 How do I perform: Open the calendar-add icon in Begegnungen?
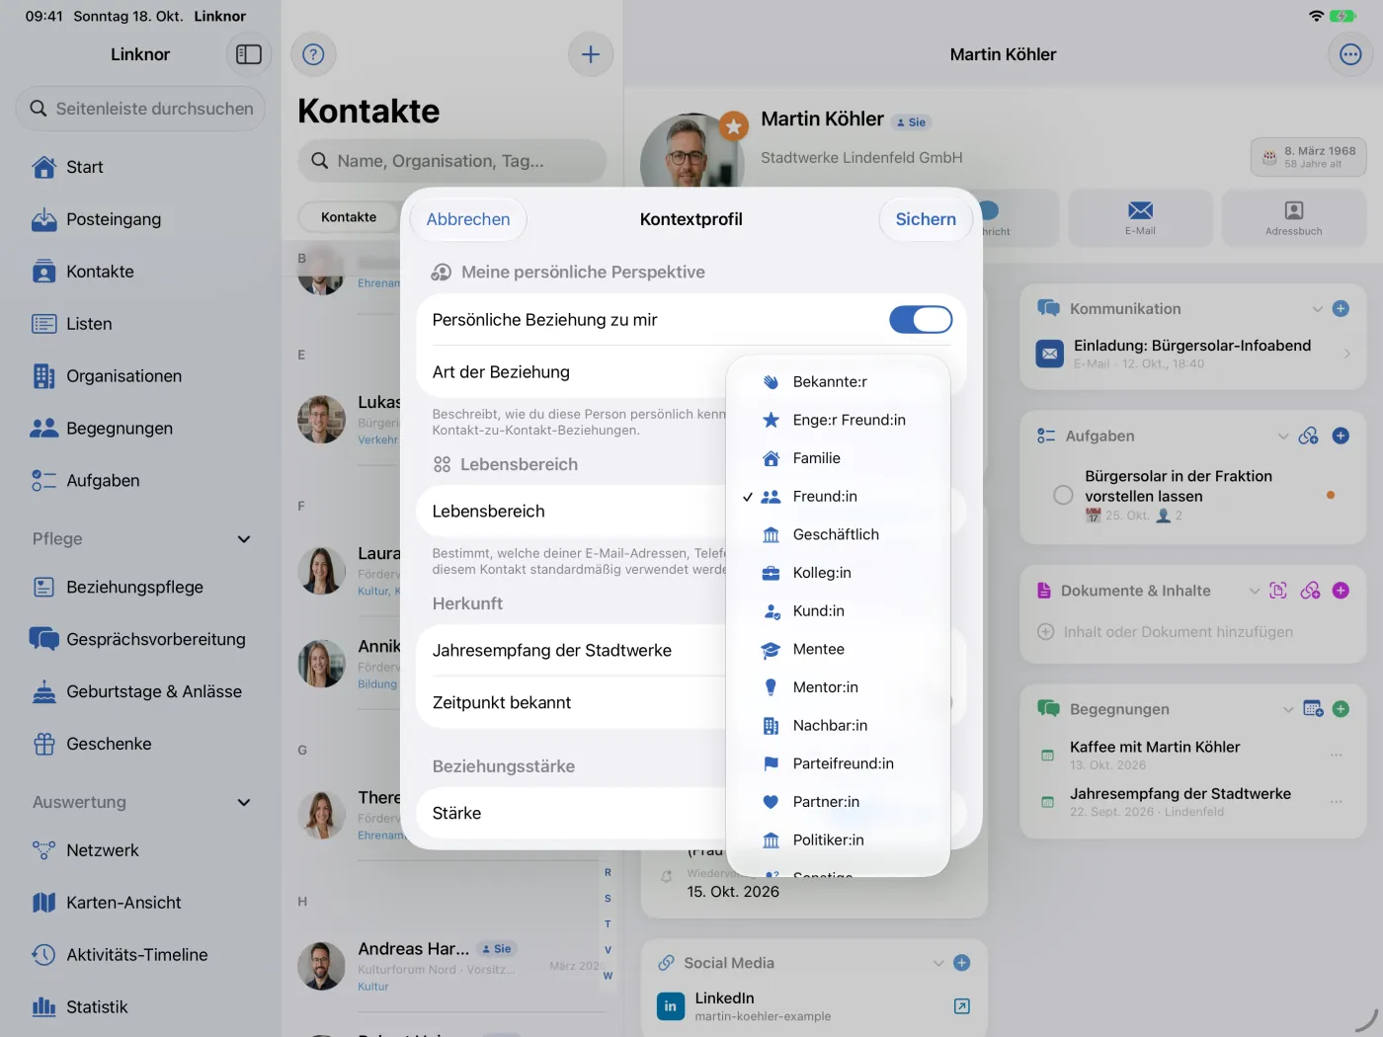point(1313,709)
